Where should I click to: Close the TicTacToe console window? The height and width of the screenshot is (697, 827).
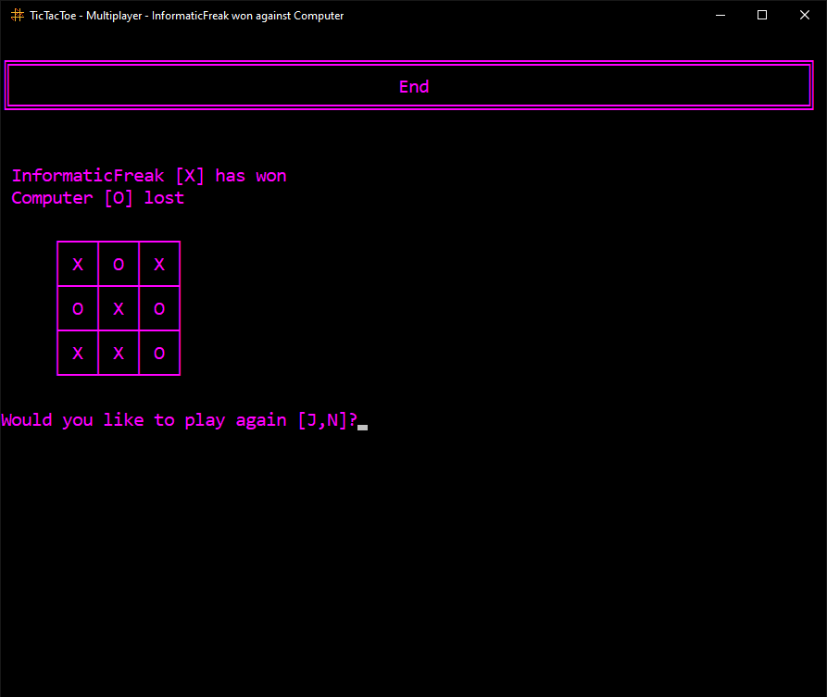[805, 16]
